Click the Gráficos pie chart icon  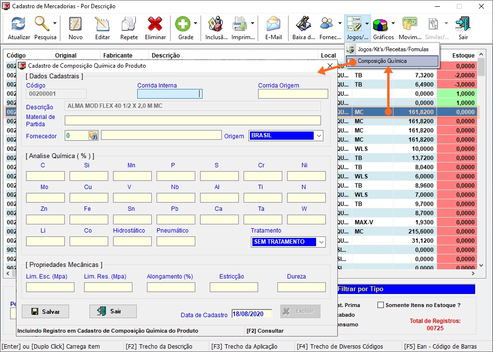(381, 24)
